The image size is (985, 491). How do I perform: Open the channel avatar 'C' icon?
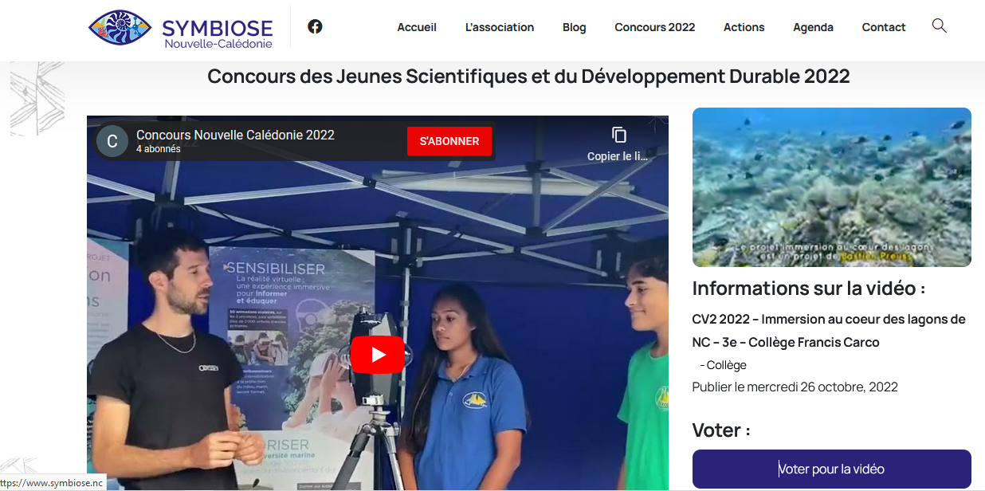112,141
